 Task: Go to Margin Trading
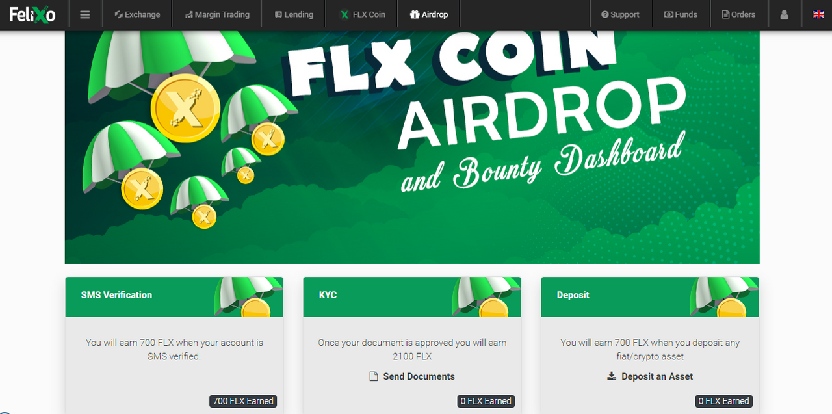point(217,14)
